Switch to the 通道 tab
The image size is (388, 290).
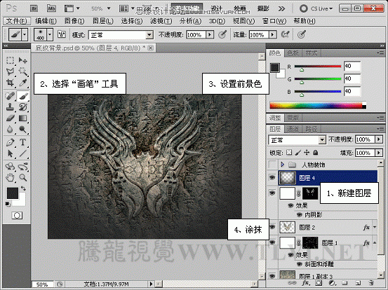tap(293, 129)
